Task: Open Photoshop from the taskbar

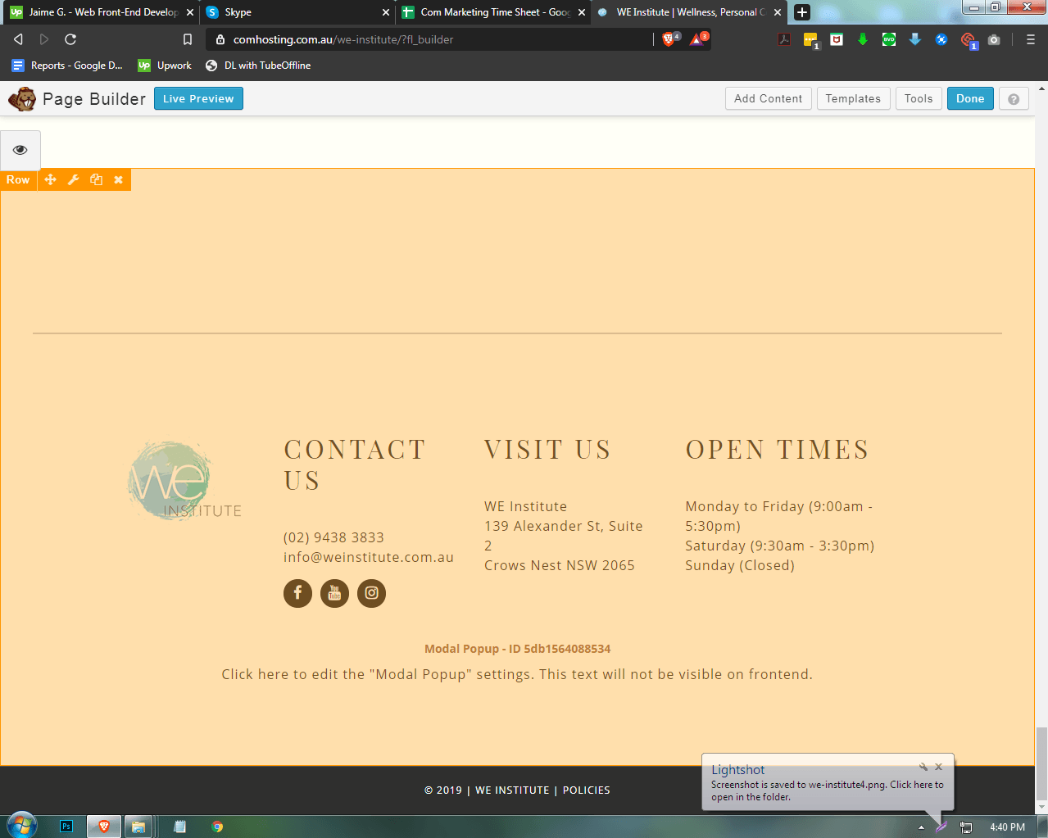Action: coord(66,827)
